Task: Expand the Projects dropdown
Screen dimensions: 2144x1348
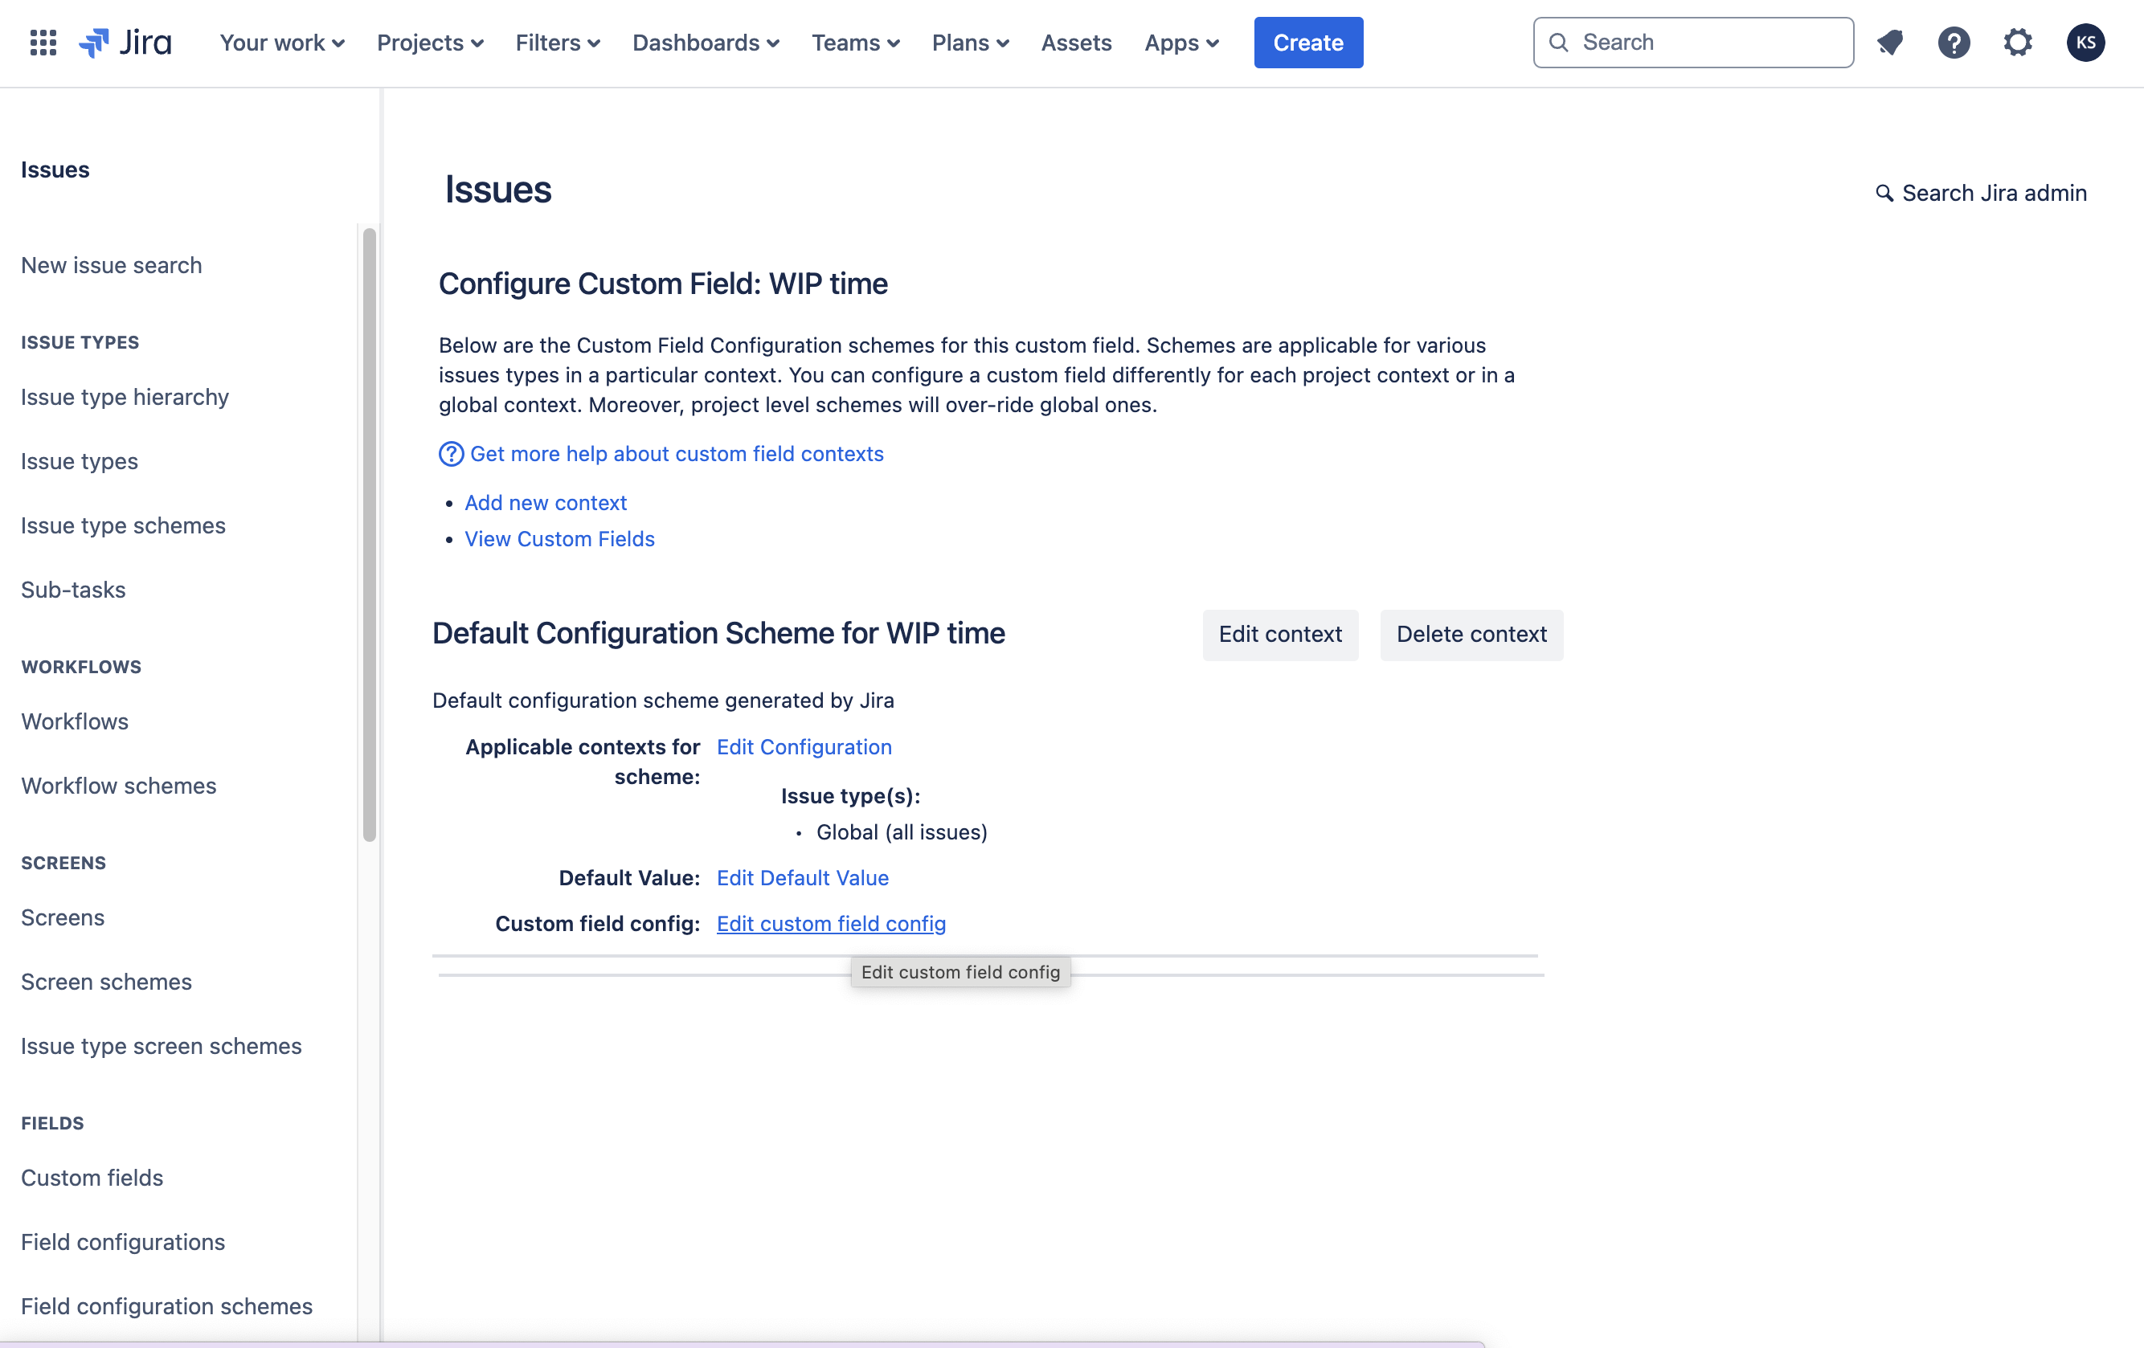Action: click(430, 43)
